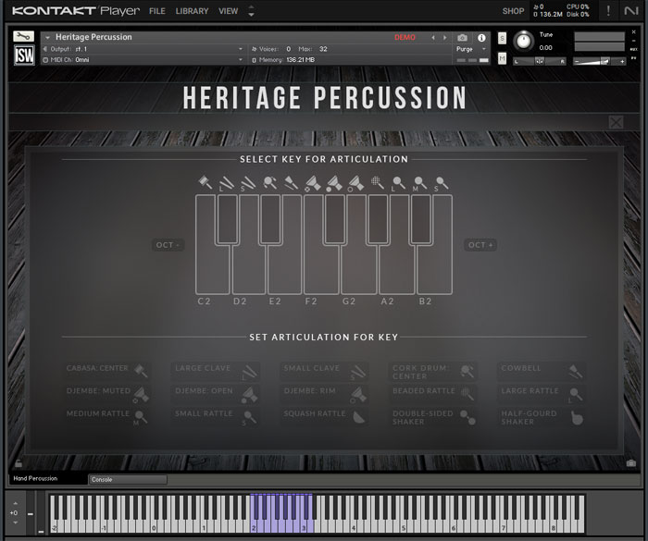The width and height of the screenshot is (648, 541).
Task: Click the exclamation warning icon
Action: [x=608, y=11]
